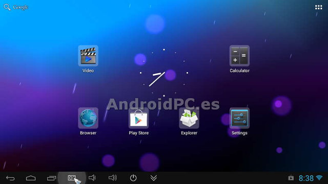
Task: Raise volume with the speaker-up icon
Action: (113, 178)
